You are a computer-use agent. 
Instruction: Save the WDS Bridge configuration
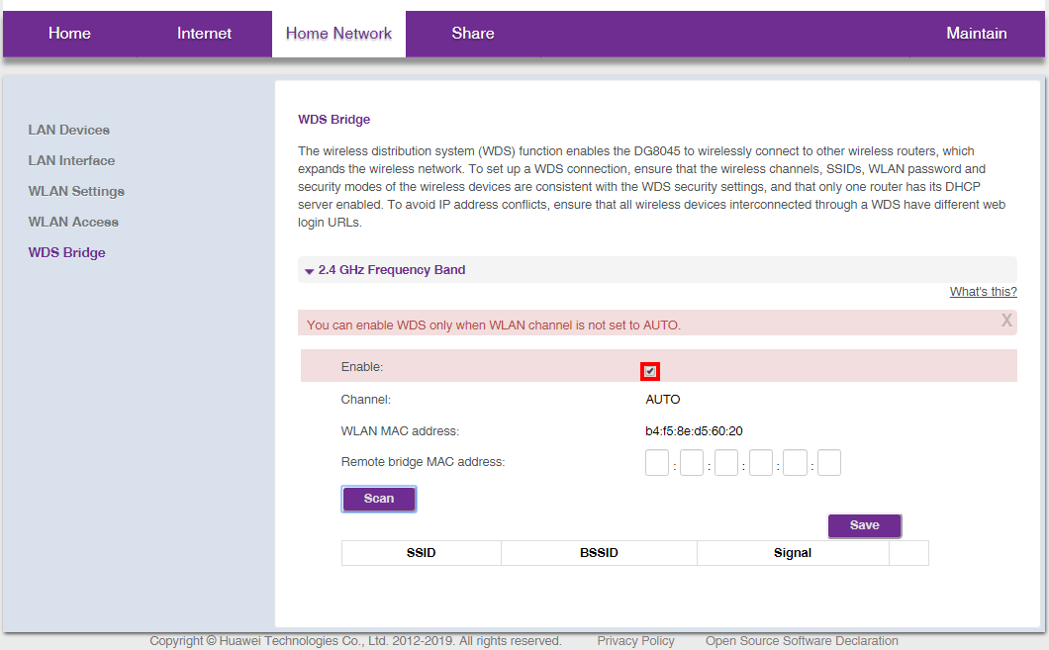coord(864,525)
